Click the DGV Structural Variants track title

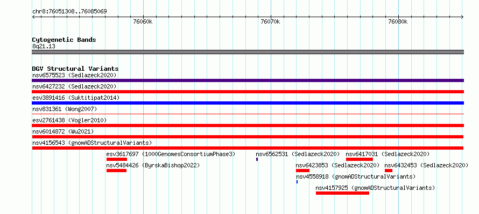(75, 69)
